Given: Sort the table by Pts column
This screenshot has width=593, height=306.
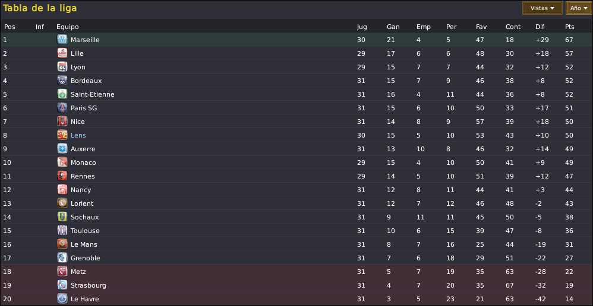Looking at the screenshot, I should [x=569, y=27].
